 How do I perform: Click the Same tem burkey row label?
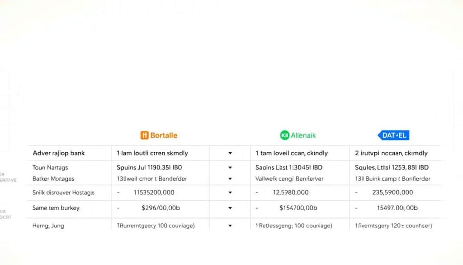[x=56, y=208]
